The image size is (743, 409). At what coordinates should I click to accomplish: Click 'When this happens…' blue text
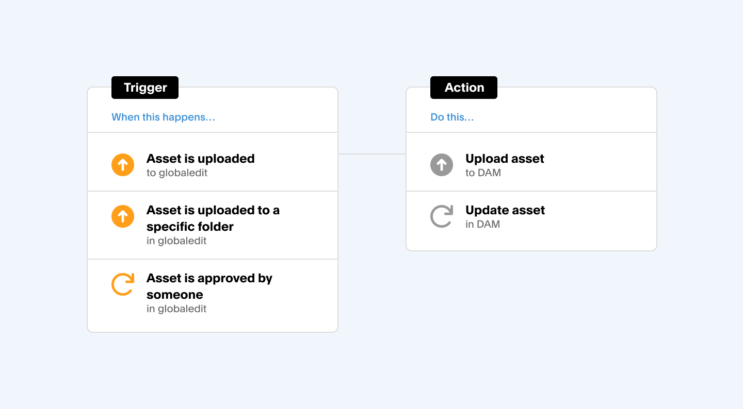click(x=163, y=117)
